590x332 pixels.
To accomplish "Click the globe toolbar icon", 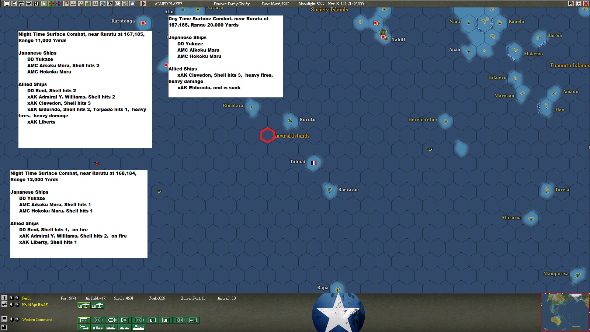I will click(x=103, y=4).
